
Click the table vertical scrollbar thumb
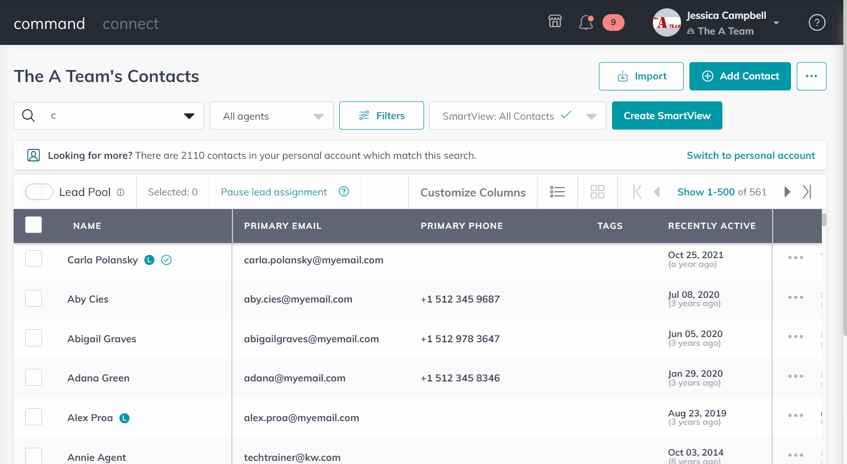pos(824,219)
